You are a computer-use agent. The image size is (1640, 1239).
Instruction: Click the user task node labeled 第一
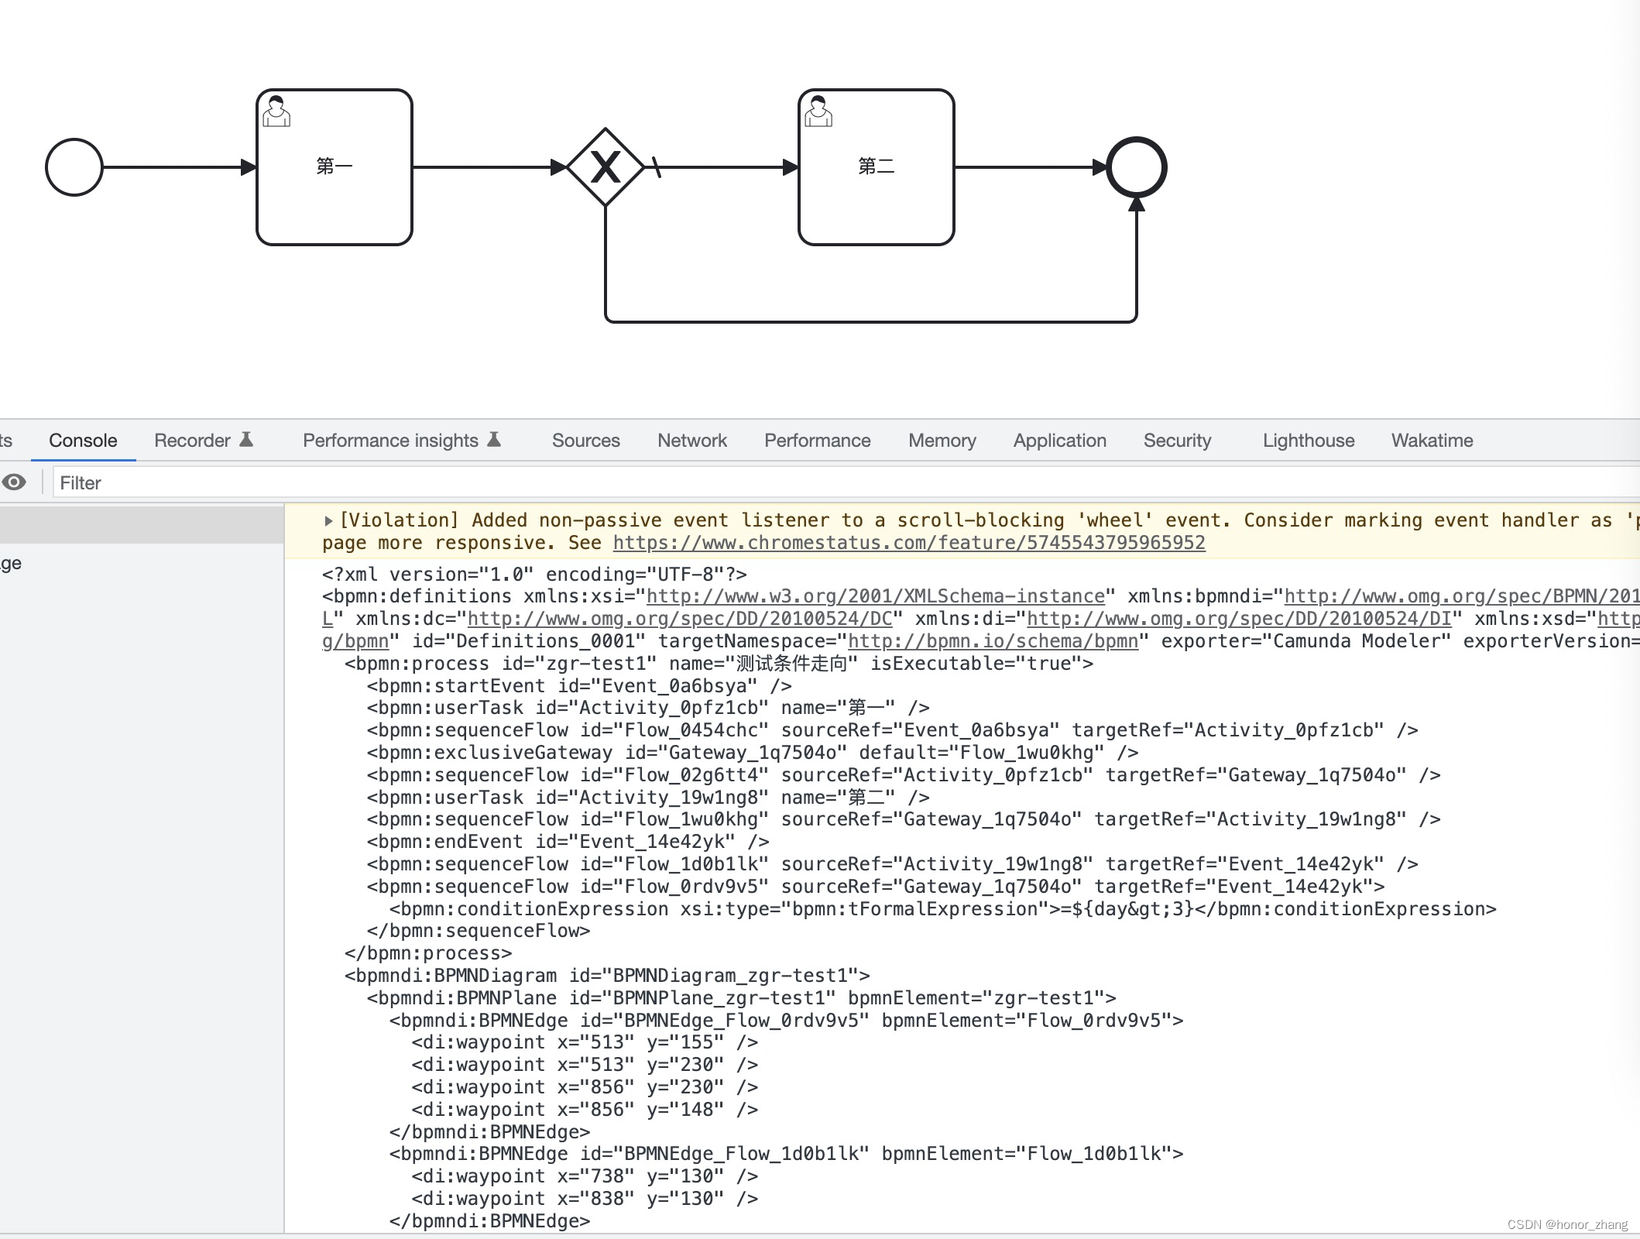coord(334,166)
